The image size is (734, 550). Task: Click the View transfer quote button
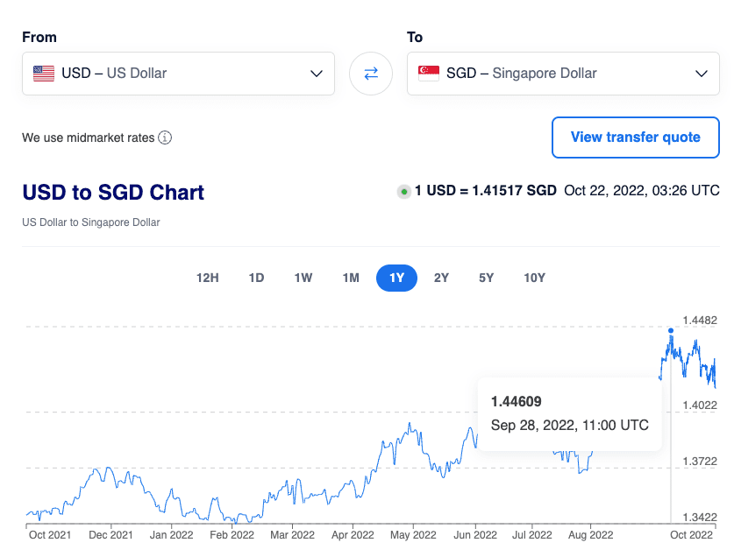click(635, 137)
